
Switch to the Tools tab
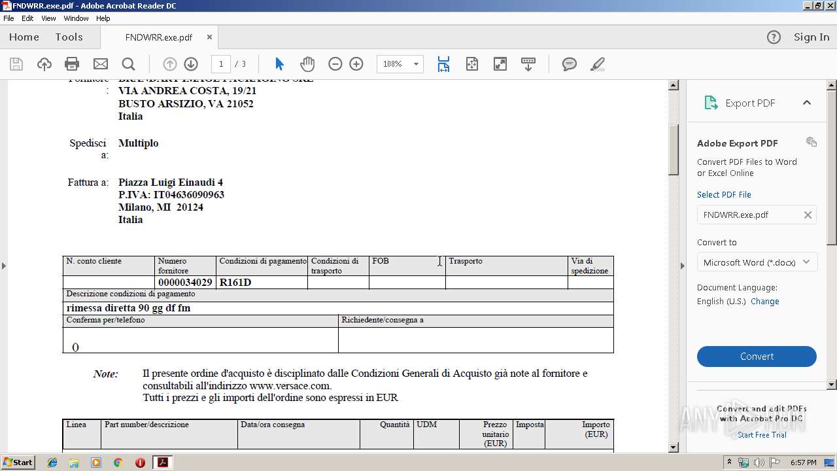(x=69, y=37)
